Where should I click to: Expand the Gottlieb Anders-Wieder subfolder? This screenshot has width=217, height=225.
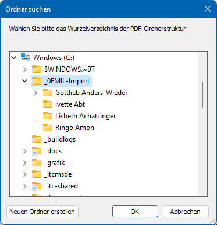[x=36, y=93]
